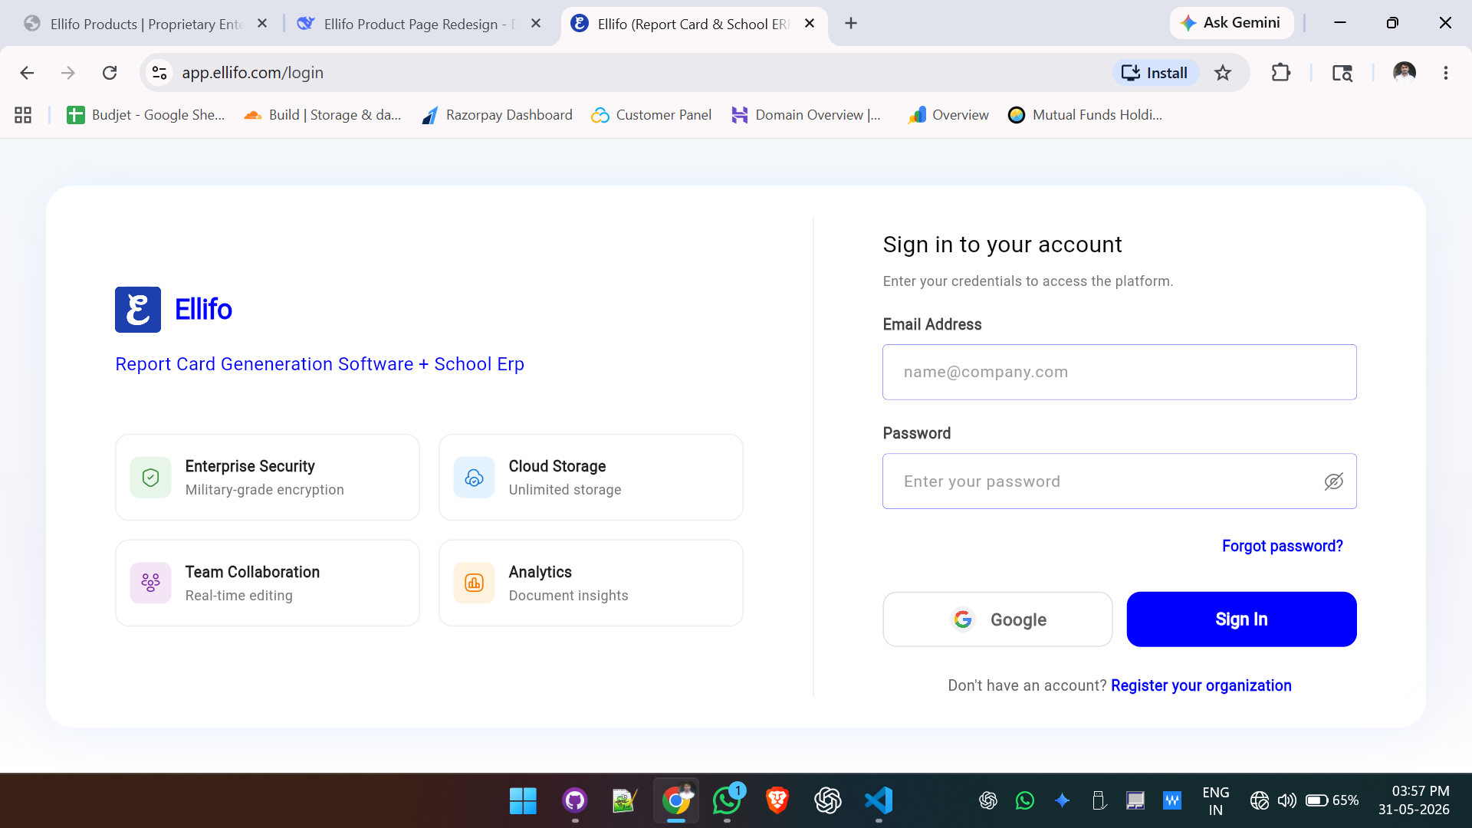Click the Cloud Storage icon
The width and height of the screenshot is (1472, 828).
(x=474, y=478)
